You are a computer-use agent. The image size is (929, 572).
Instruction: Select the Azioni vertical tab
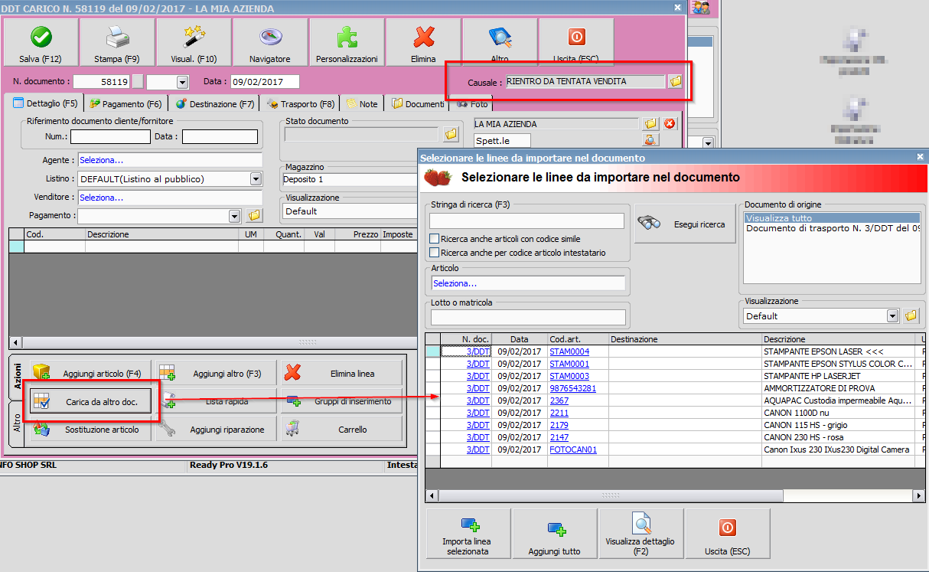coord(17,377)
